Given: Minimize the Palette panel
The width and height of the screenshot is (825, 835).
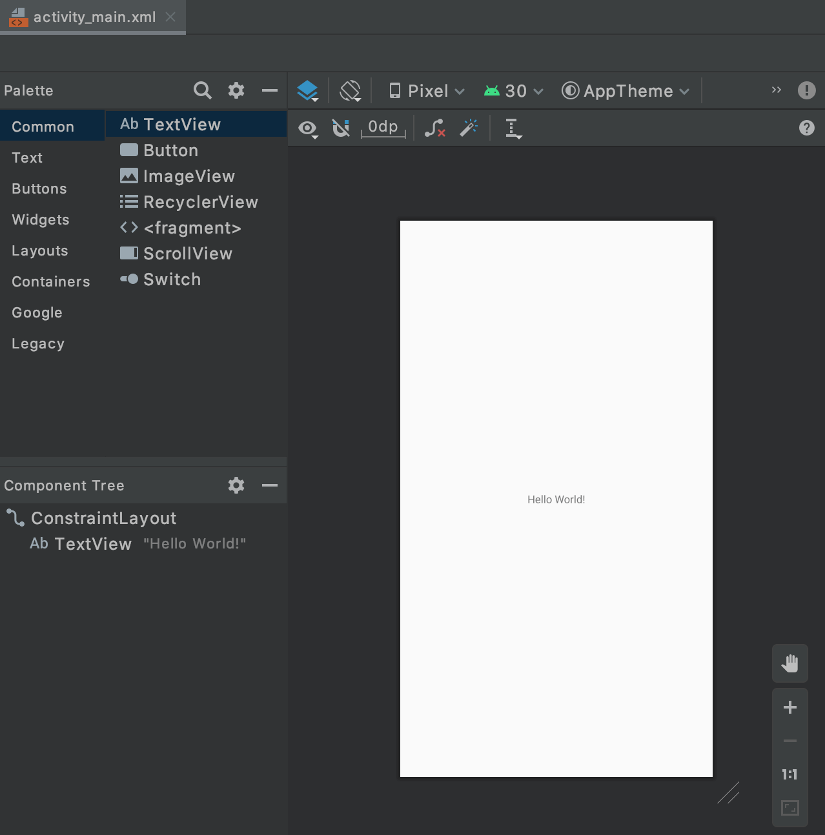Looking at the screenshot, I should (x=270, y=90).
